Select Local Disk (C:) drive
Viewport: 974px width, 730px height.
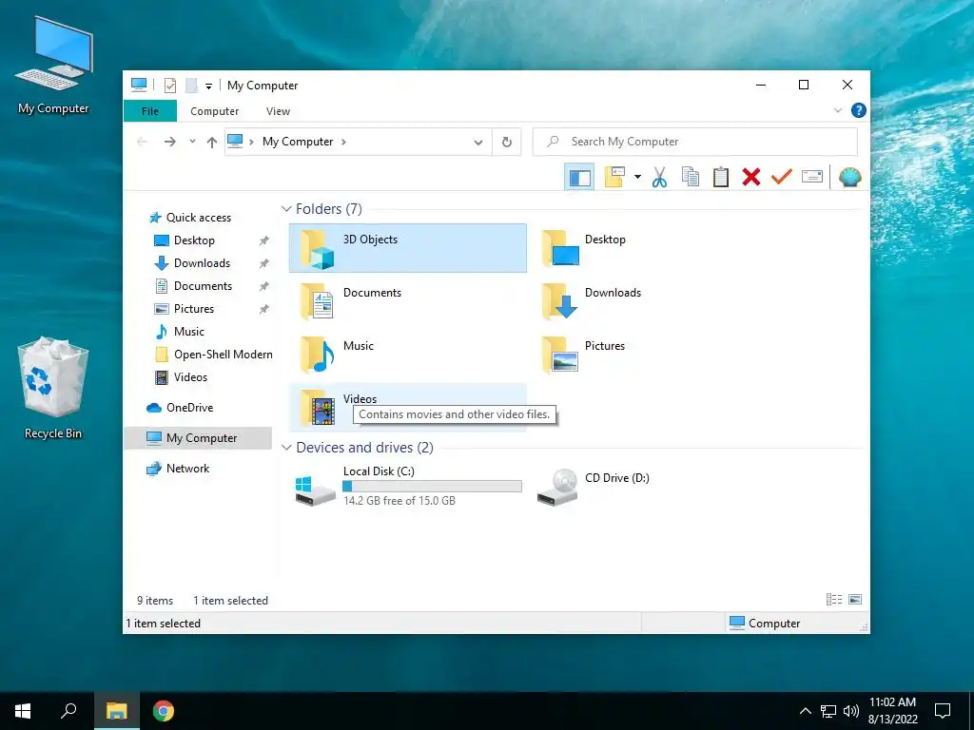pyautogui.click(x=408, y=487)
